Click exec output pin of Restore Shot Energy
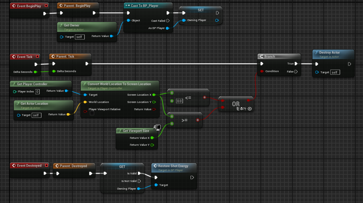This screenshot has width=363, height=203. 192,178
